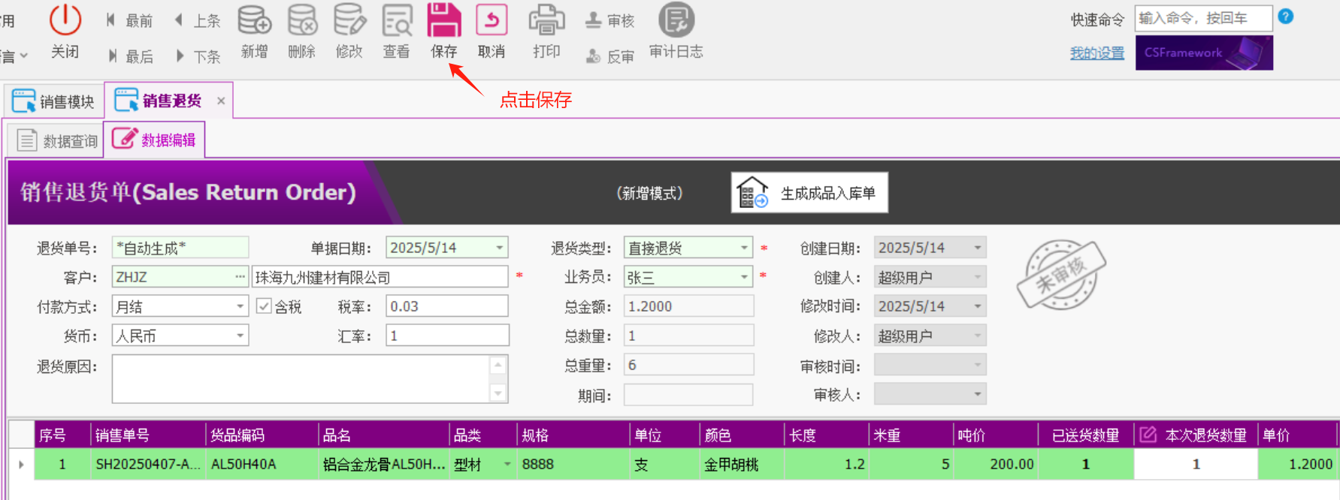
Task: Click the 销售单号 column header
Action: (x=148, y=435)
